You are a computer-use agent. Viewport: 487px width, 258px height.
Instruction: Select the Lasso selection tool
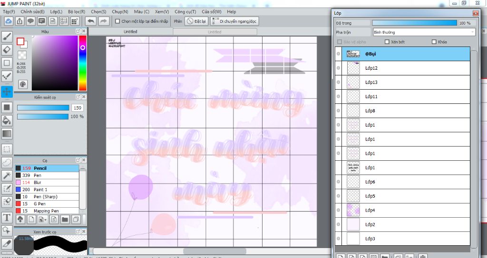coord(7,162)
